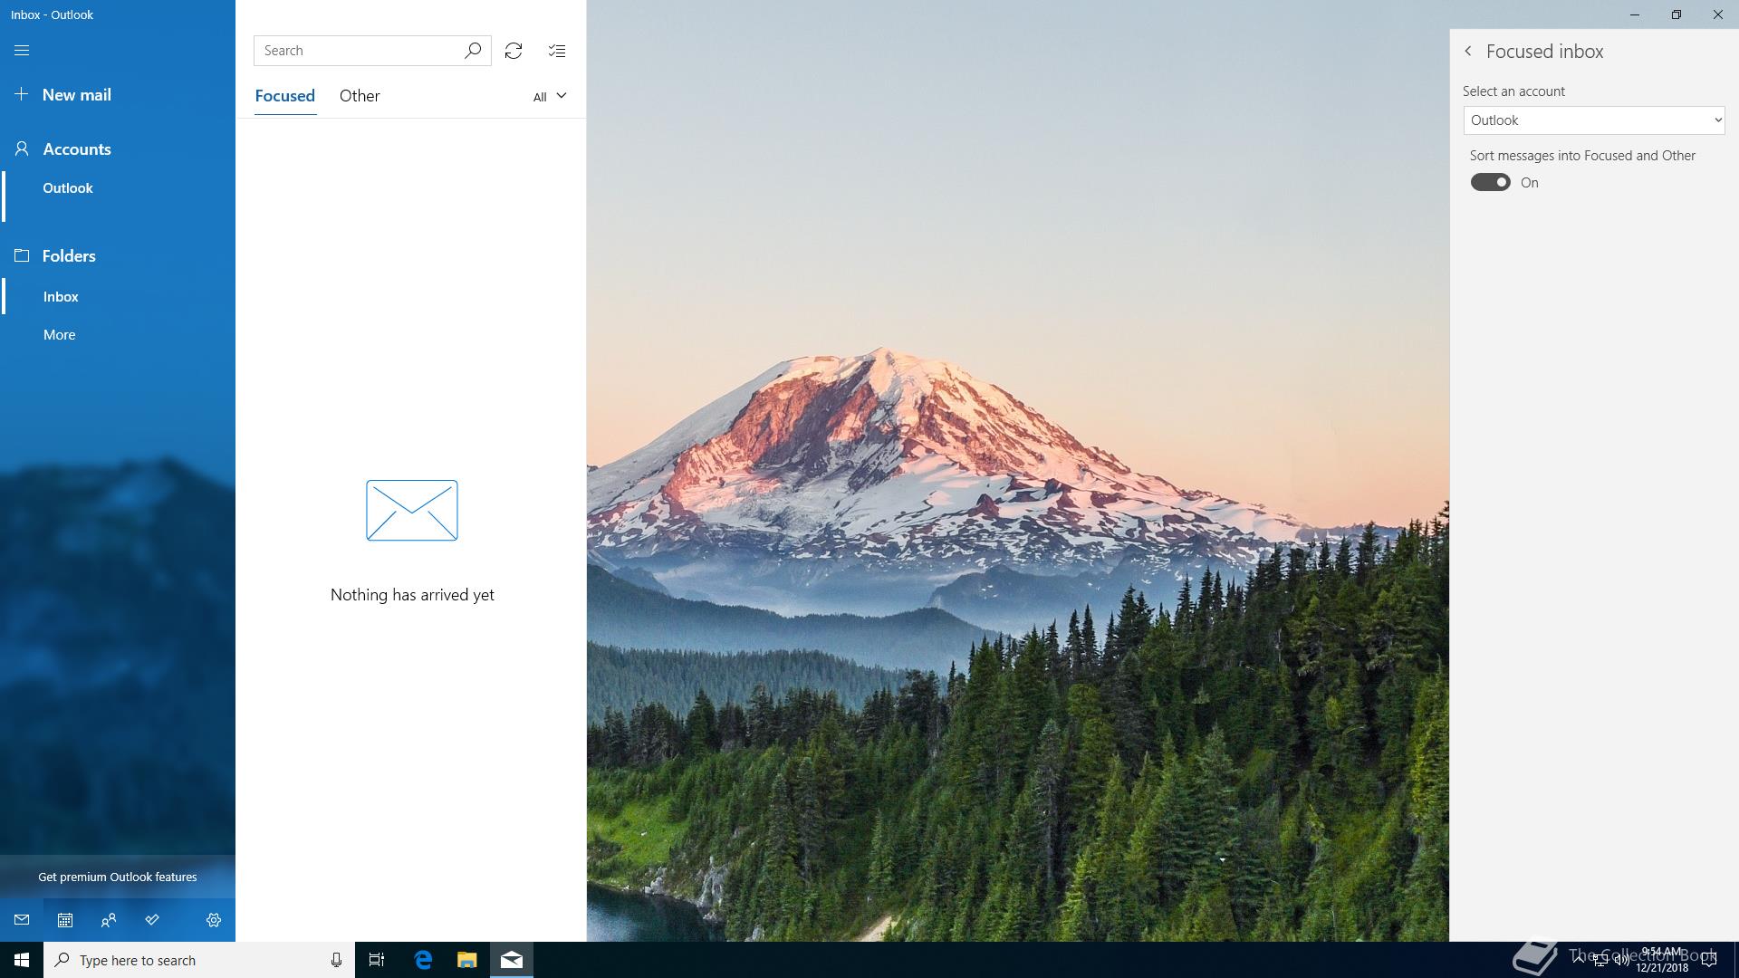Turn off Sort messages into Focused toggle
This screenshot has height=978, width=1739.
tap(1490, 183)
